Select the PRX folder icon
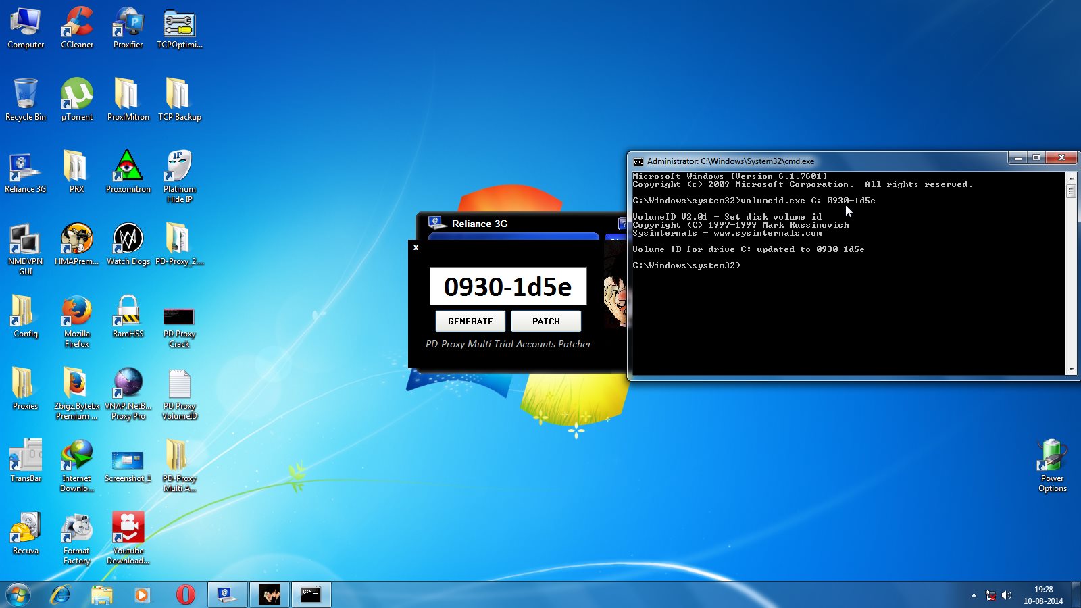Image resolution: width=1081 pixels, height=608 pixels. click(77, 172)
